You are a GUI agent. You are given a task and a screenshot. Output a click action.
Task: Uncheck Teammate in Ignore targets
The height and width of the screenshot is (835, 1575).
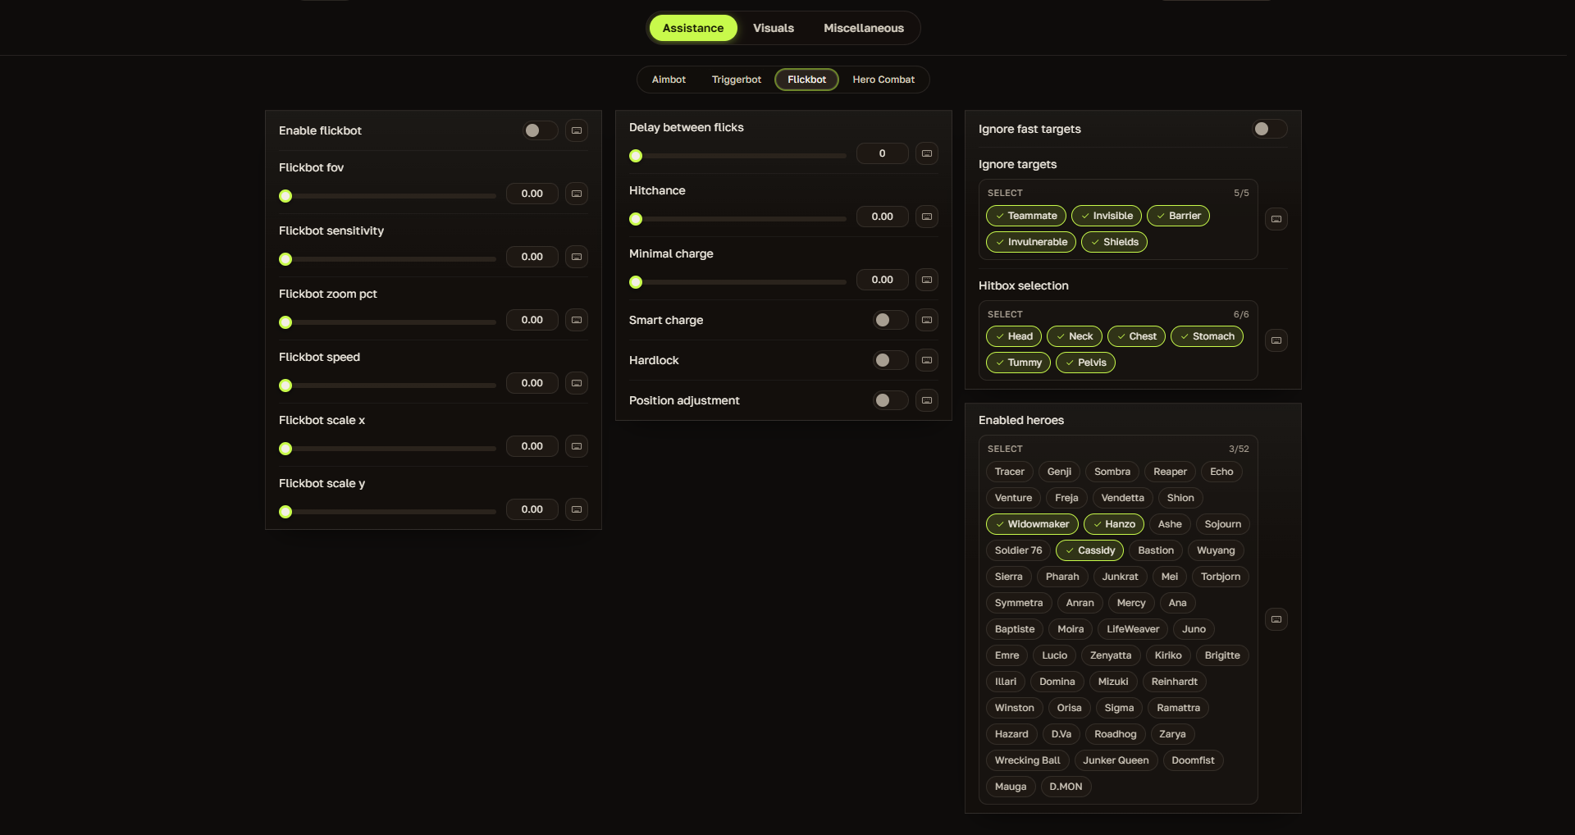1026,216
